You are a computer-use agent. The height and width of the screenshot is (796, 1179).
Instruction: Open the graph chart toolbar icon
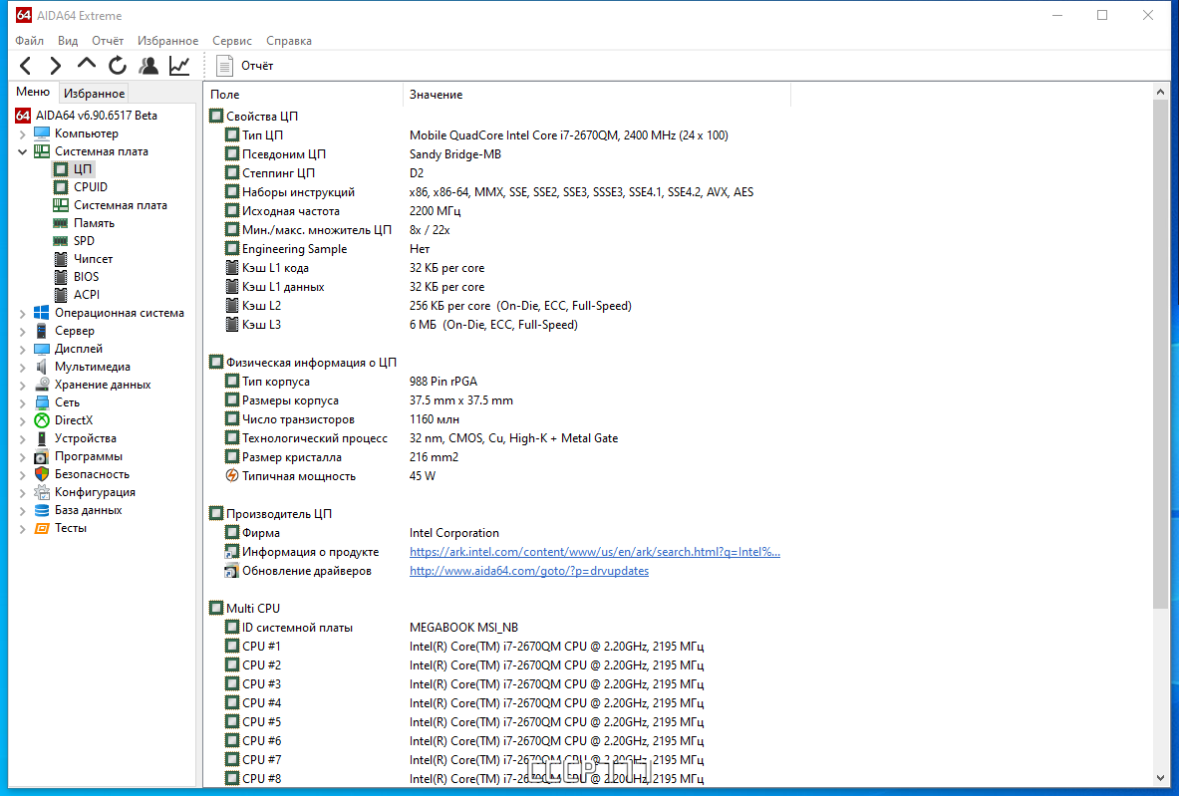point(179,66)
